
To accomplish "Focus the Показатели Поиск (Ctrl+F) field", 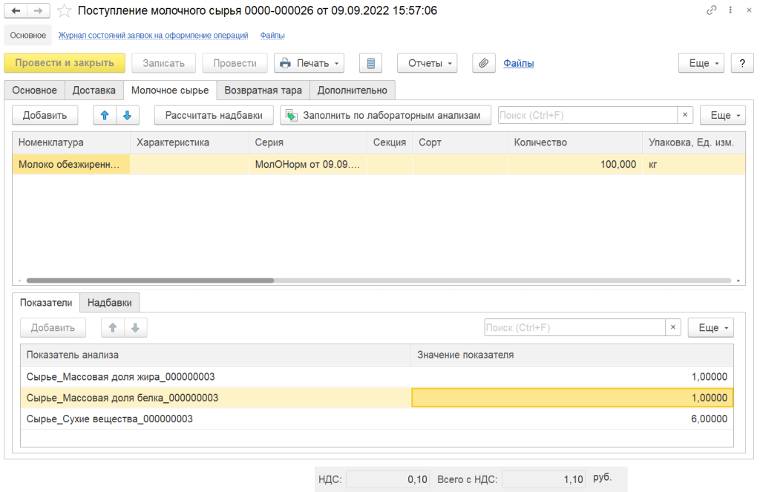I will coord(575,327).
